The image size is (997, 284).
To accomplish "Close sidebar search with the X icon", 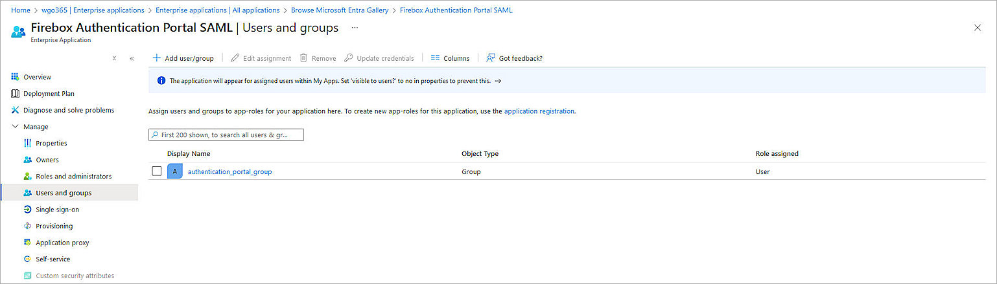I will [x=114, y=58].
